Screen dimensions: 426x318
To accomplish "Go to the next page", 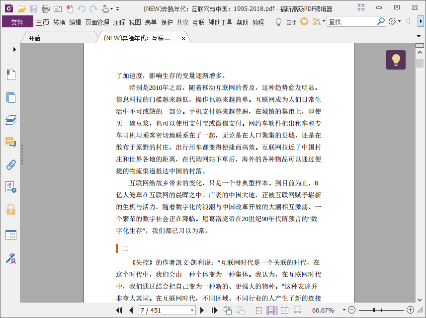I will [202, 310].
